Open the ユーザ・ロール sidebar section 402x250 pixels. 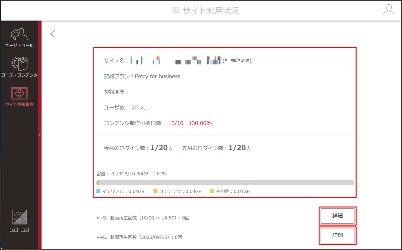coord(19,38)
